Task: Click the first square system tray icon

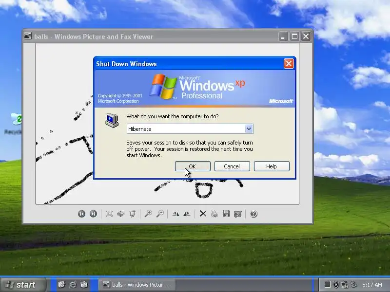Action: tap(328, 285)
